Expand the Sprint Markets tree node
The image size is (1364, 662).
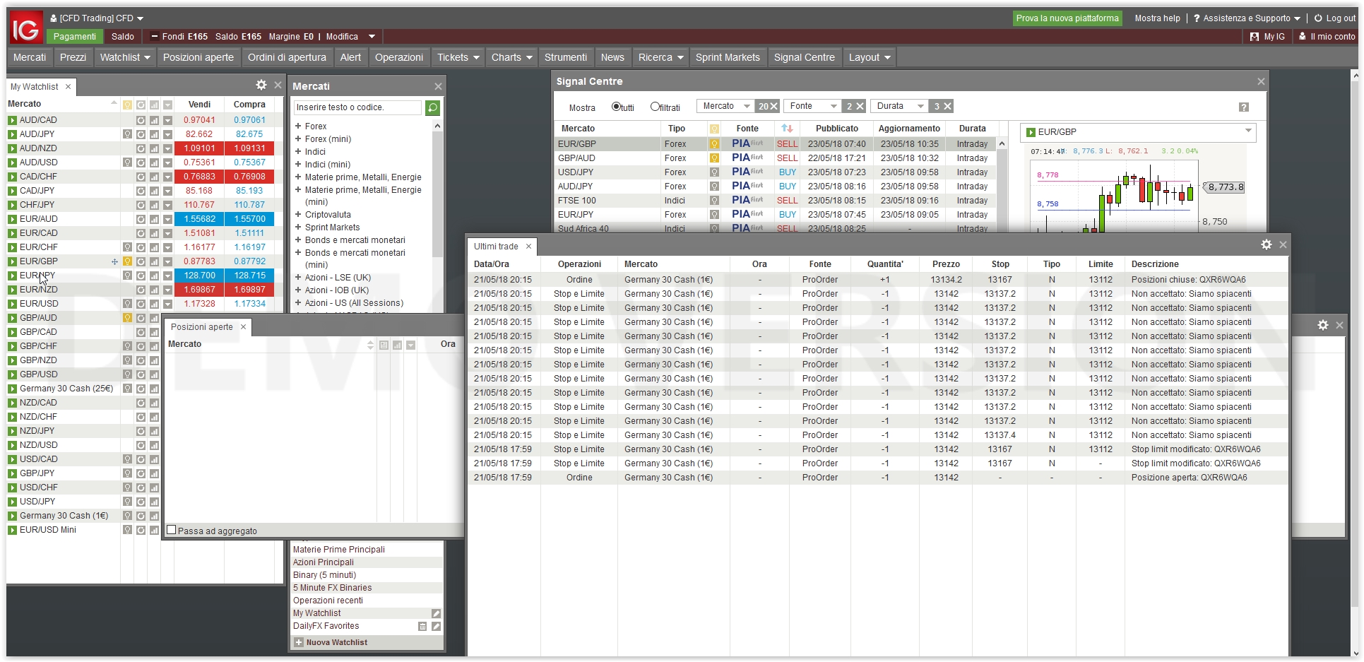(x=298, y=227)
